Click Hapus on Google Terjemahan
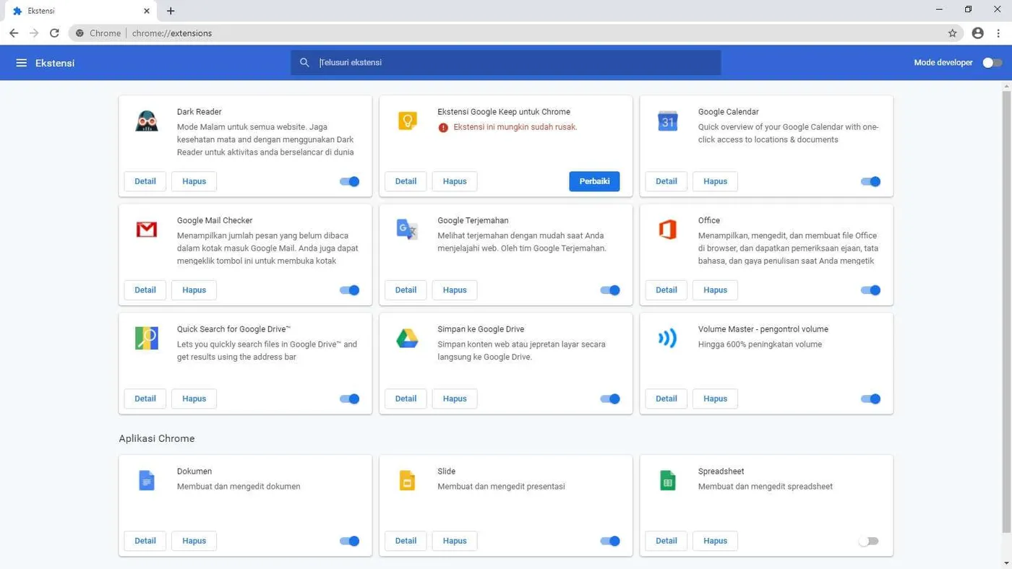This screenshot has height=569, width=1012. [x=455, y=290]
